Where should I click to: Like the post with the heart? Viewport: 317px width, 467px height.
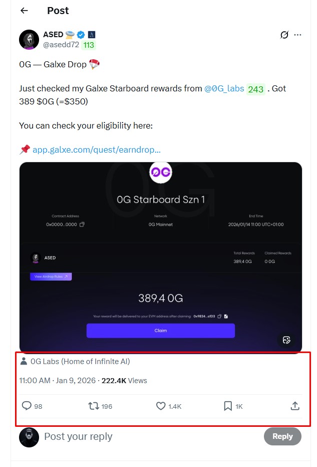click(x=161, y=406)
